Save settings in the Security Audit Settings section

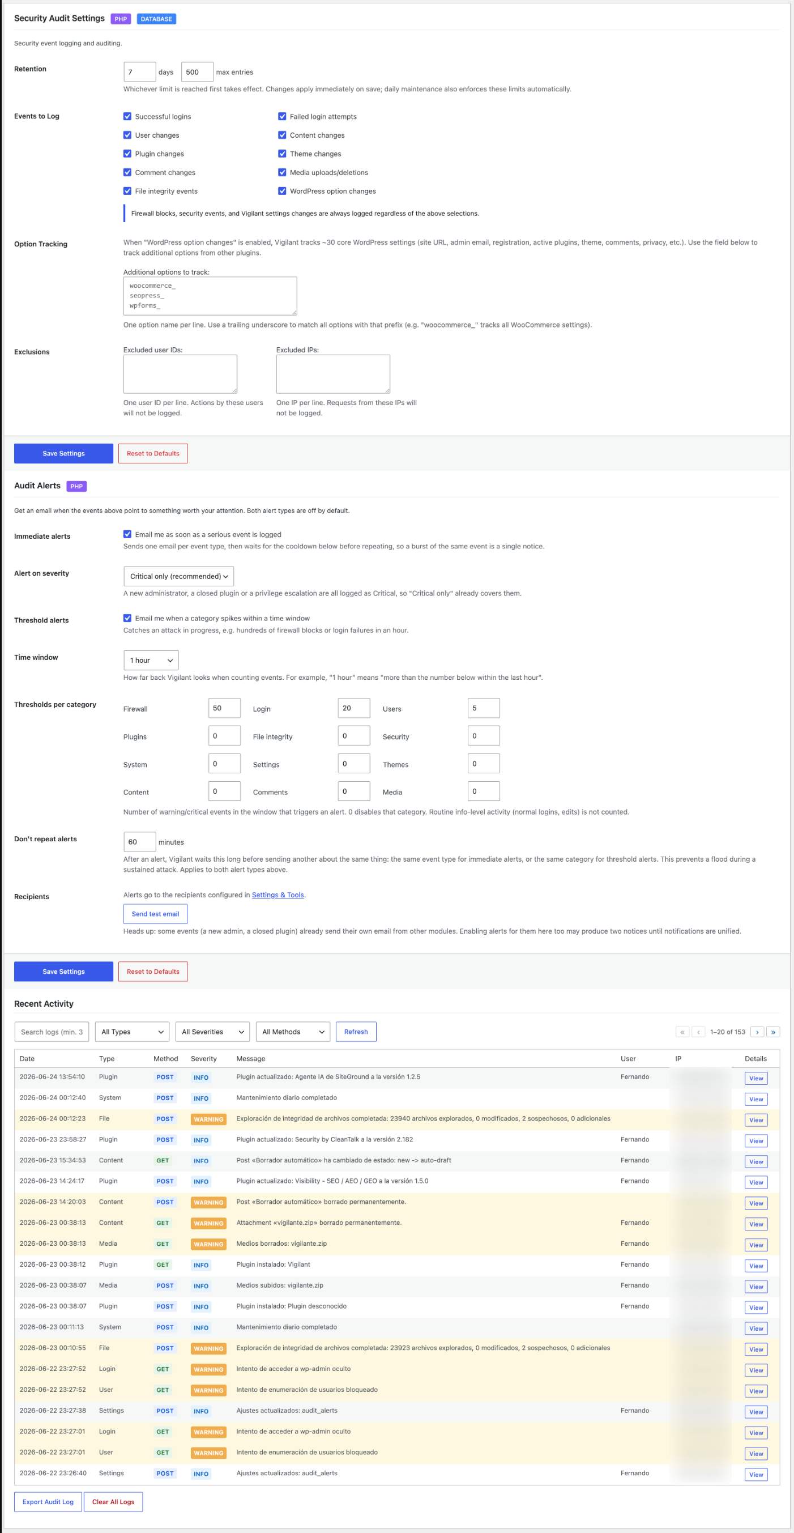tap(63, 453)
